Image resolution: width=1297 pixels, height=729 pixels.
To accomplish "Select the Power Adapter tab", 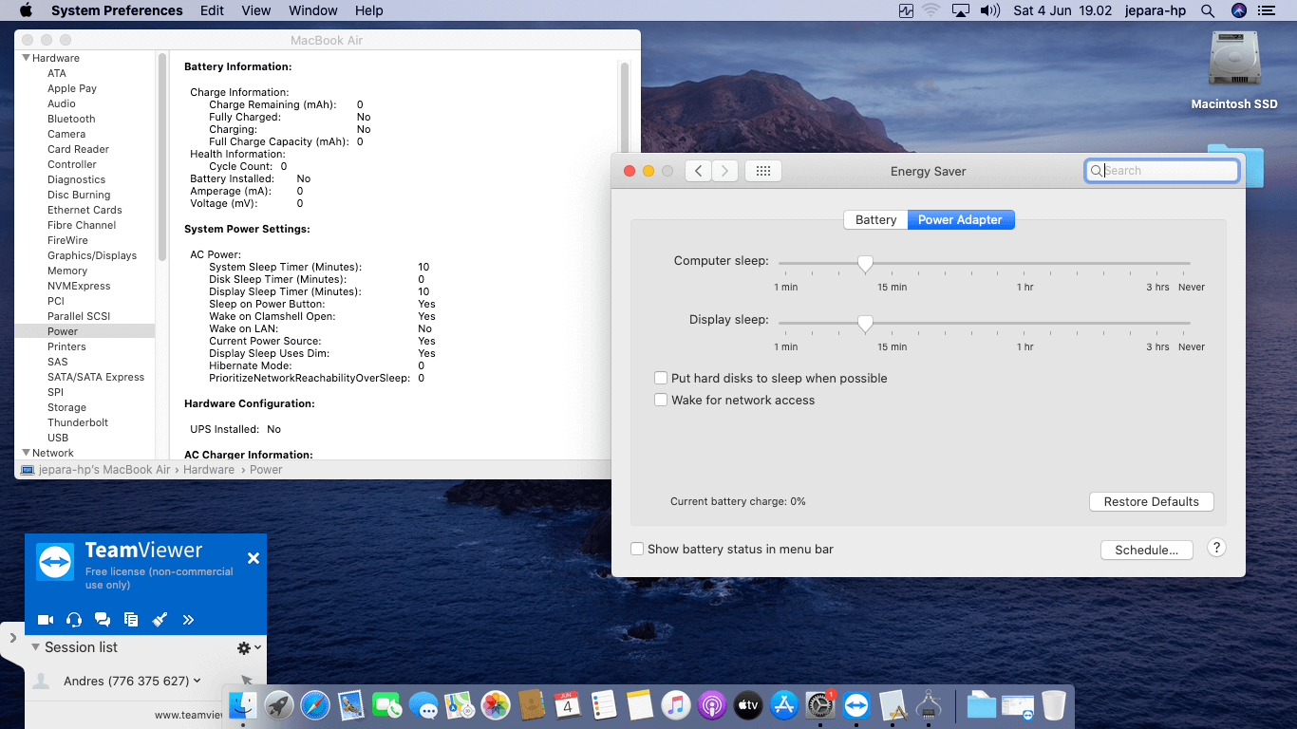I will [961, 219].
